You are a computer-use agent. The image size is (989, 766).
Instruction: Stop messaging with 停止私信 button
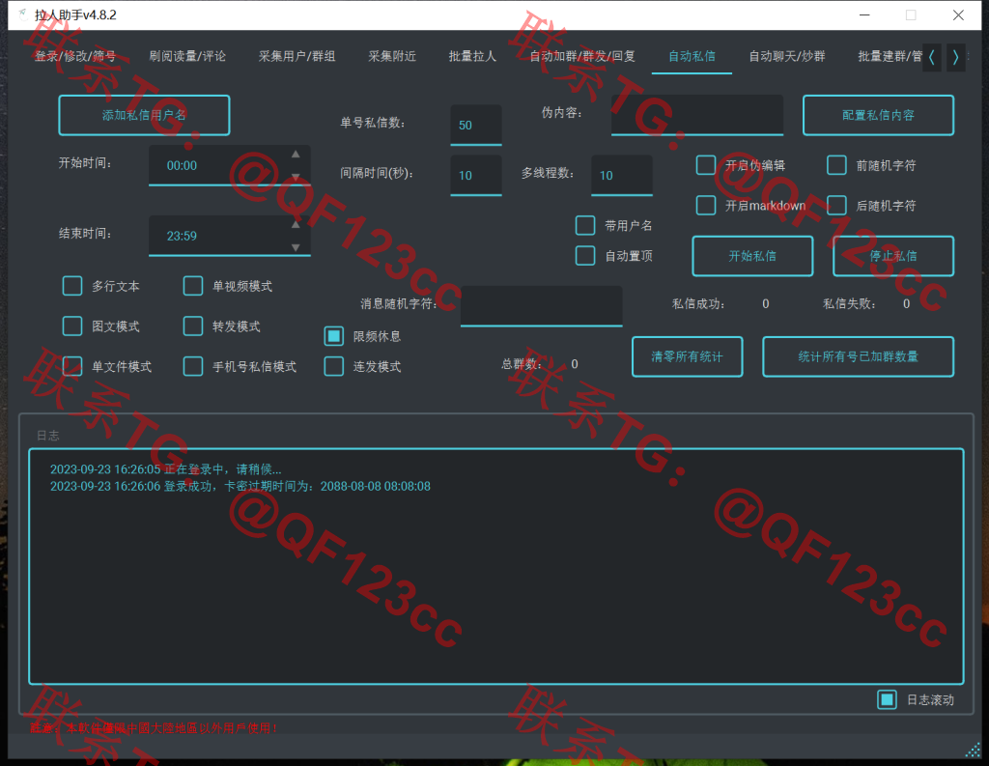click(x=893, y=256)
